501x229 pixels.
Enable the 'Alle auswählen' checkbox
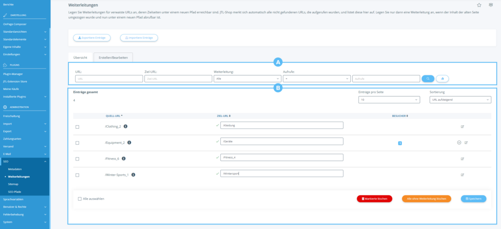click(80, 199)
